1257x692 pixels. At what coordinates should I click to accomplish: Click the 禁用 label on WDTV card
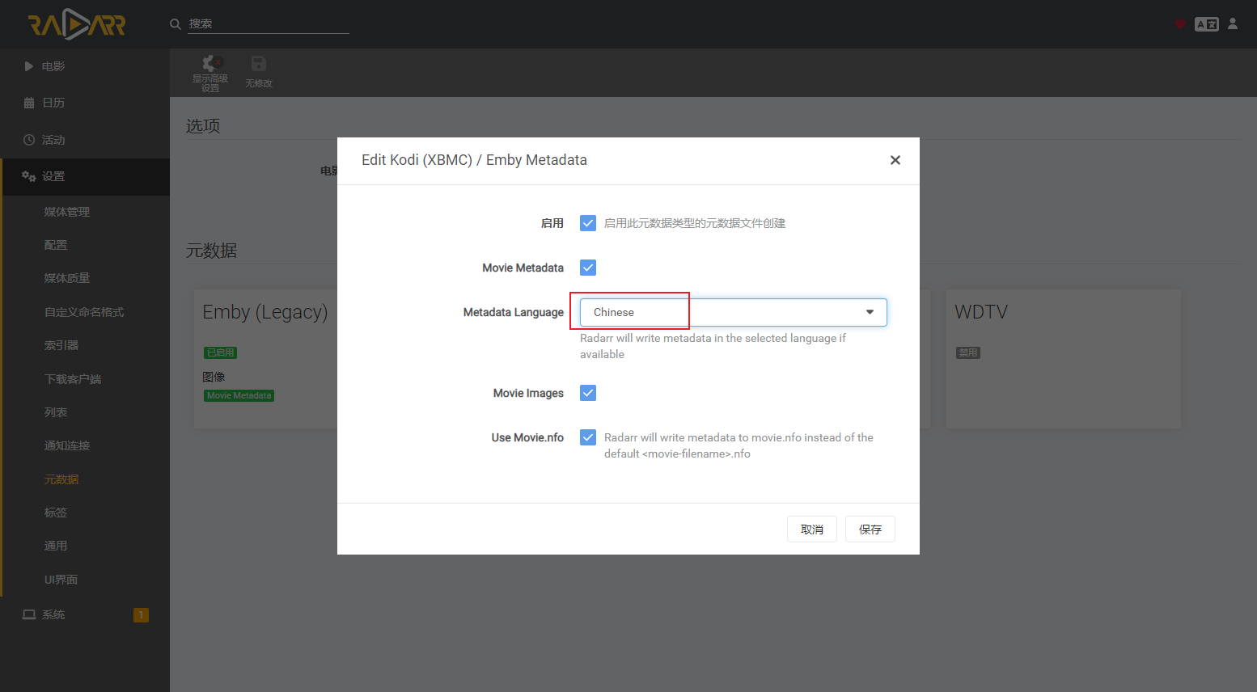point(967,352)
